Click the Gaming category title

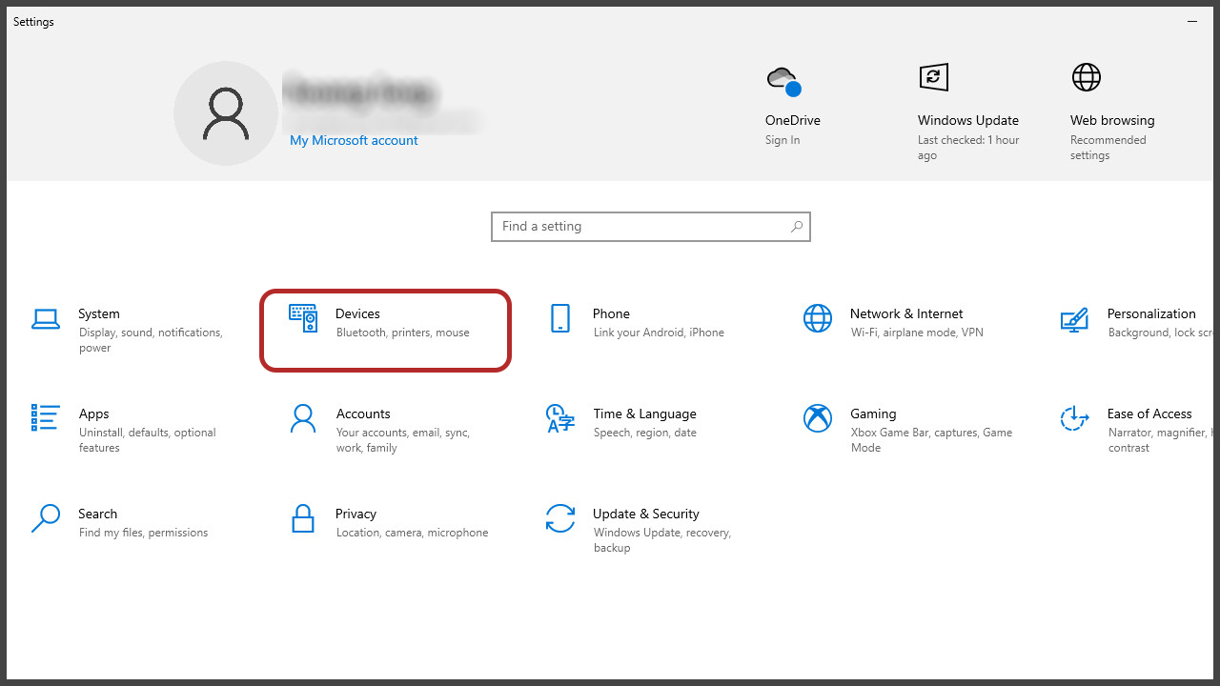873,414
